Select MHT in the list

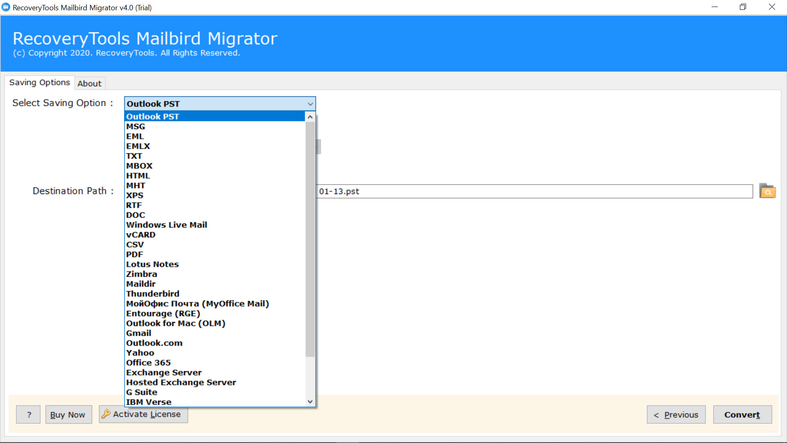click(x=215, y=185)
